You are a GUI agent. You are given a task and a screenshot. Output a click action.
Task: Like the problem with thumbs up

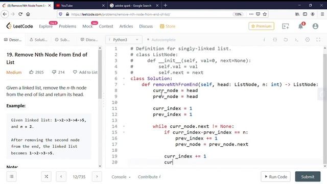point(31,72)
